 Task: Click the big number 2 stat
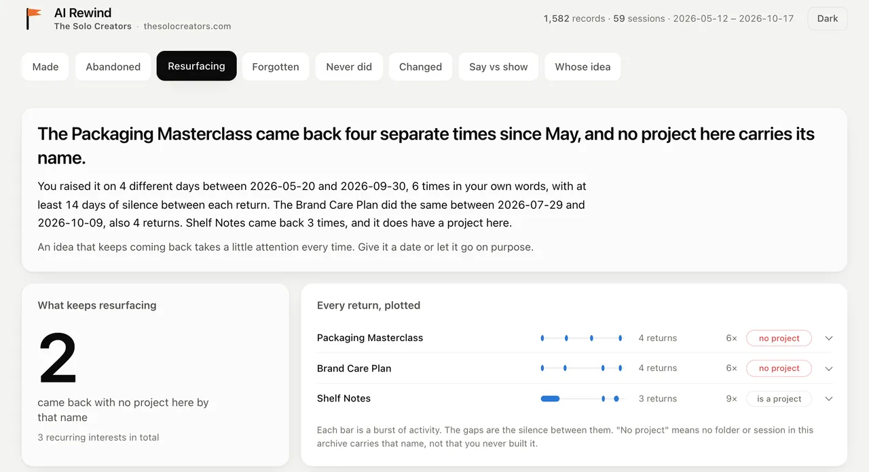point(58,359)
